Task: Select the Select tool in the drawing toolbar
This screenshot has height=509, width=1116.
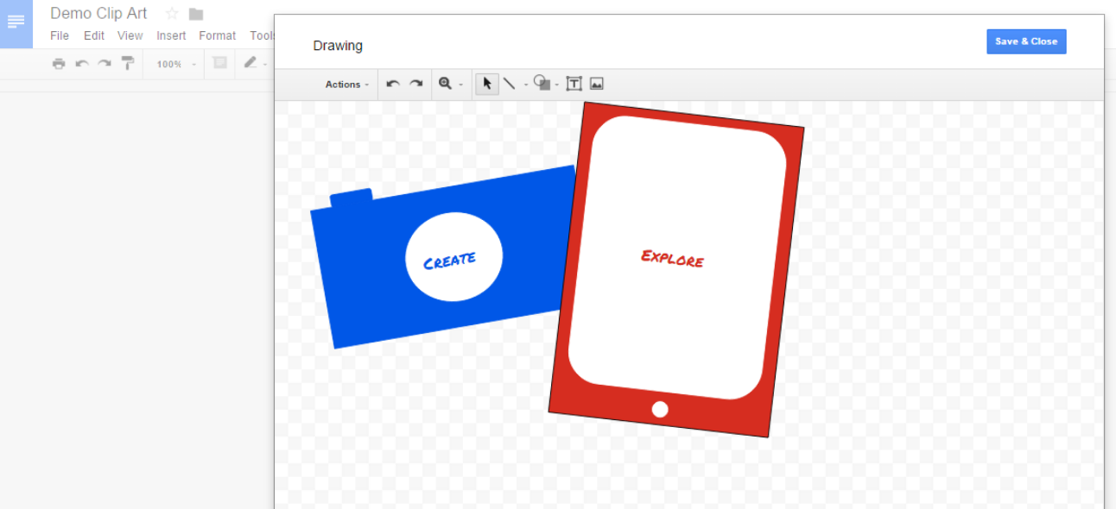Action: (x=487, y=83)
